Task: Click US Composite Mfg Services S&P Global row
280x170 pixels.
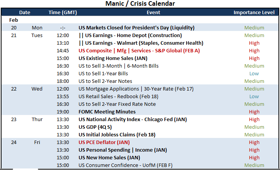Action: 139,51
